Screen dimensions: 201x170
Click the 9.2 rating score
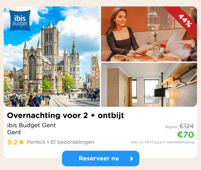coord(13,142)
